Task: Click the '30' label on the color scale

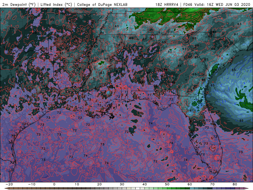Action: [x=122, y=184]
